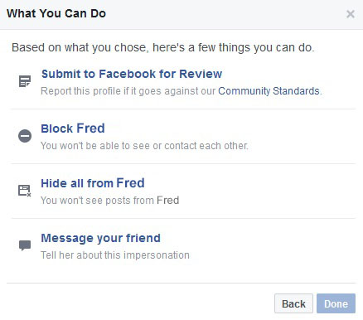Click the Done button

pos(336,303)
